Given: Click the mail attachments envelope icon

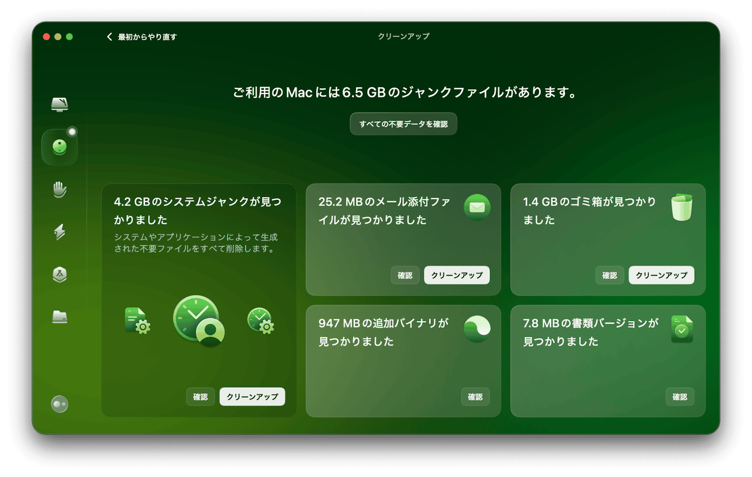Looking at the screenshot, I should 477,208.
